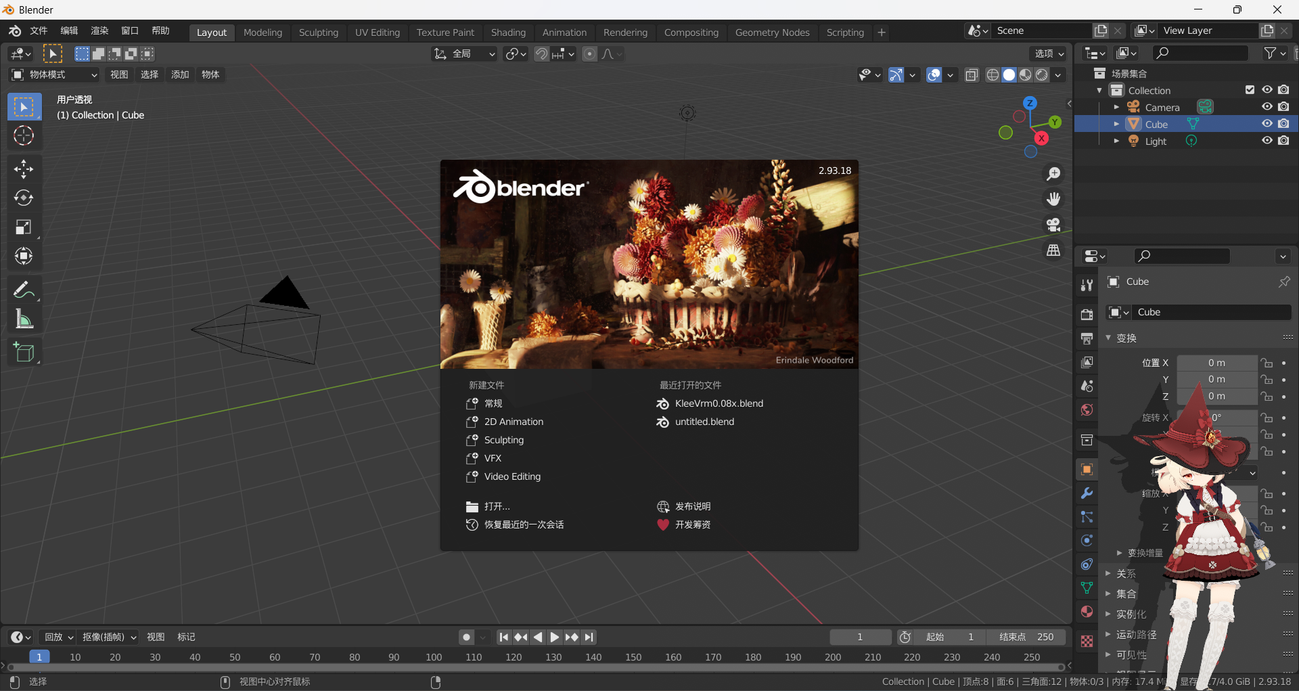This screenshot has width=1299, height=691.
Task: Open the Object Mode dropdown
Action: coord(54,74)
